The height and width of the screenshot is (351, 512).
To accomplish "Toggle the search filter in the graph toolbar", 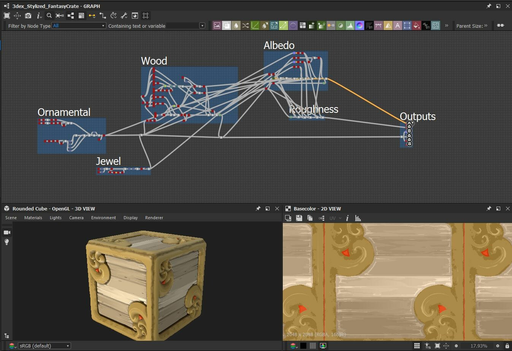I will 49,16.
